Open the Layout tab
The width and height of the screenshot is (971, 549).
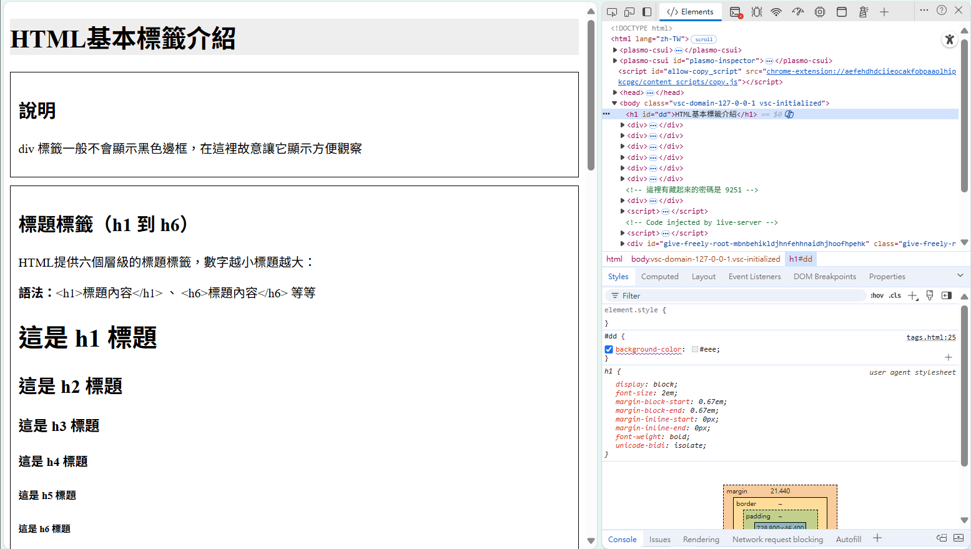point(704,277)
